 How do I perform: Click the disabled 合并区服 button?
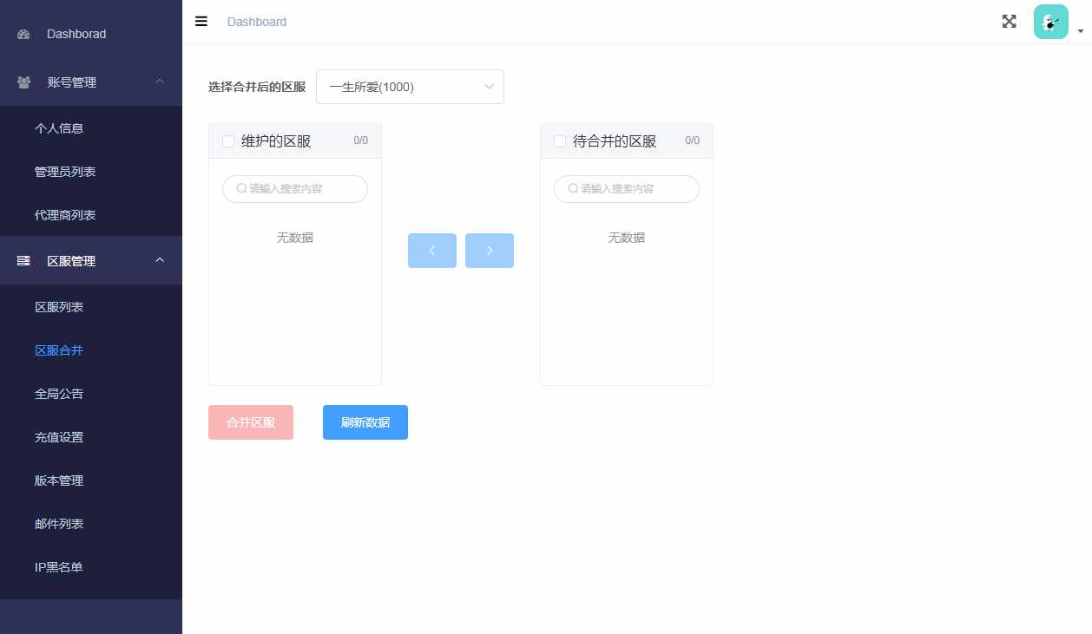coord(250,422)
